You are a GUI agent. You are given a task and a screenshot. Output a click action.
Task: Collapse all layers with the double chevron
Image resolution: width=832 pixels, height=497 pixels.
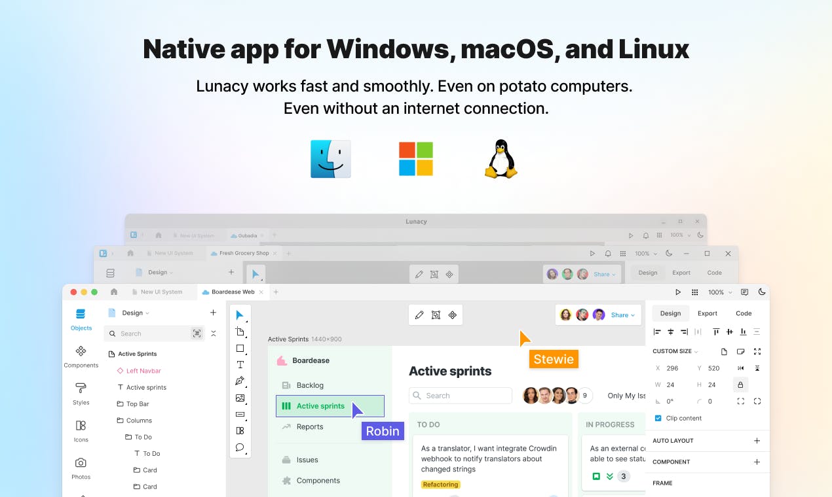tap(213, 334)
